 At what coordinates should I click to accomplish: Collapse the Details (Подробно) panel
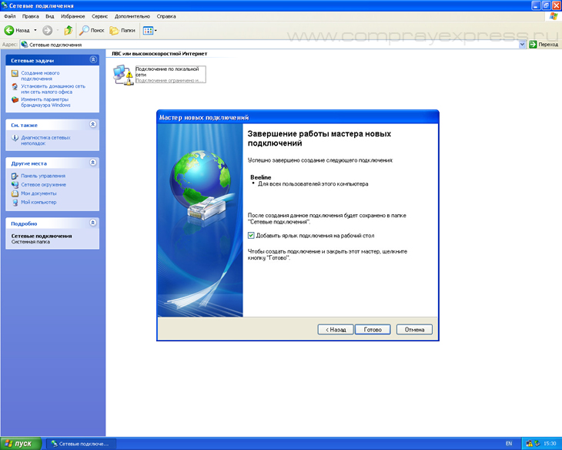(93, 223)
